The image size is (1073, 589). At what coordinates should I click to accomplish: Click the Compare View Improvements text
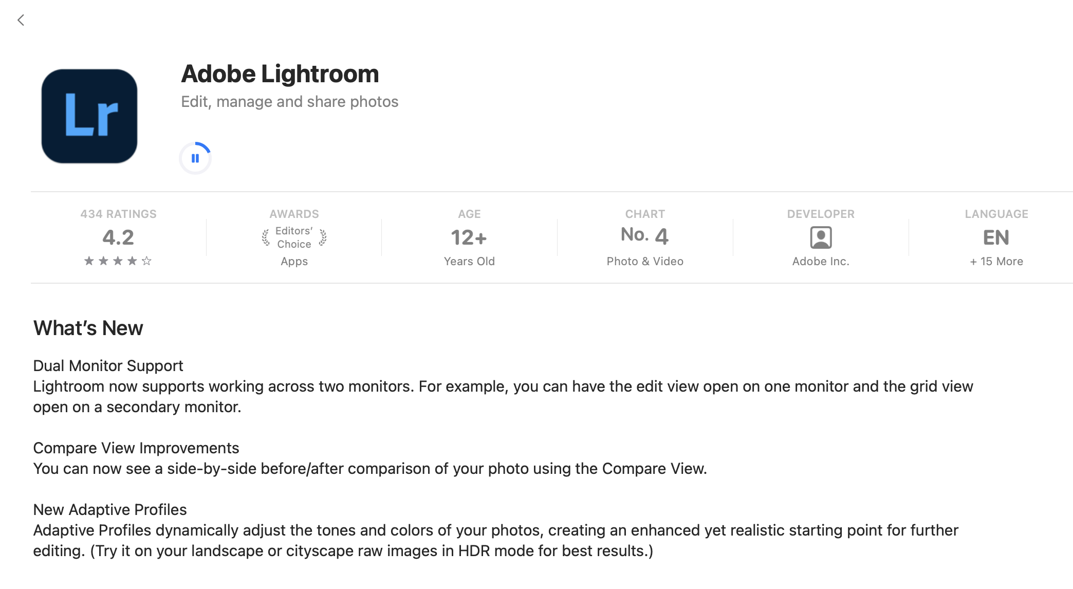click(136, 448)
